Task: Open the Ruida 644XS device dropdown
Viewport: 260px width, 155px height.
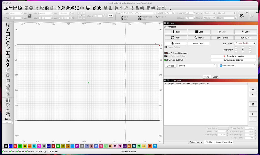Action: tap(237, 65)
